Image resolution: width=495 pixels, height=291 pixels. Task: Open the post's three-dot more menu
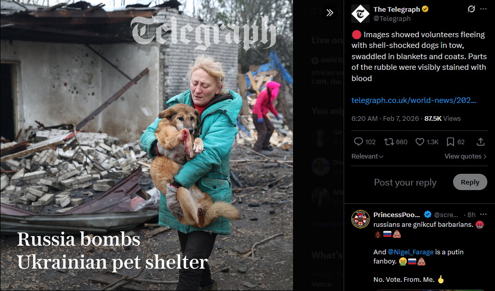[x=483, y=9]
